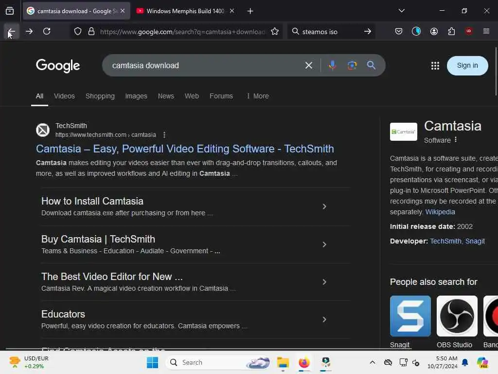Focus the Firefox URL address bar

click(x=182, y=32)
